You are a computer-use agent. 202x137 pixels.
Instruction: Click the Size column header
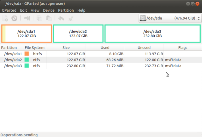click(x=66, y=48)
